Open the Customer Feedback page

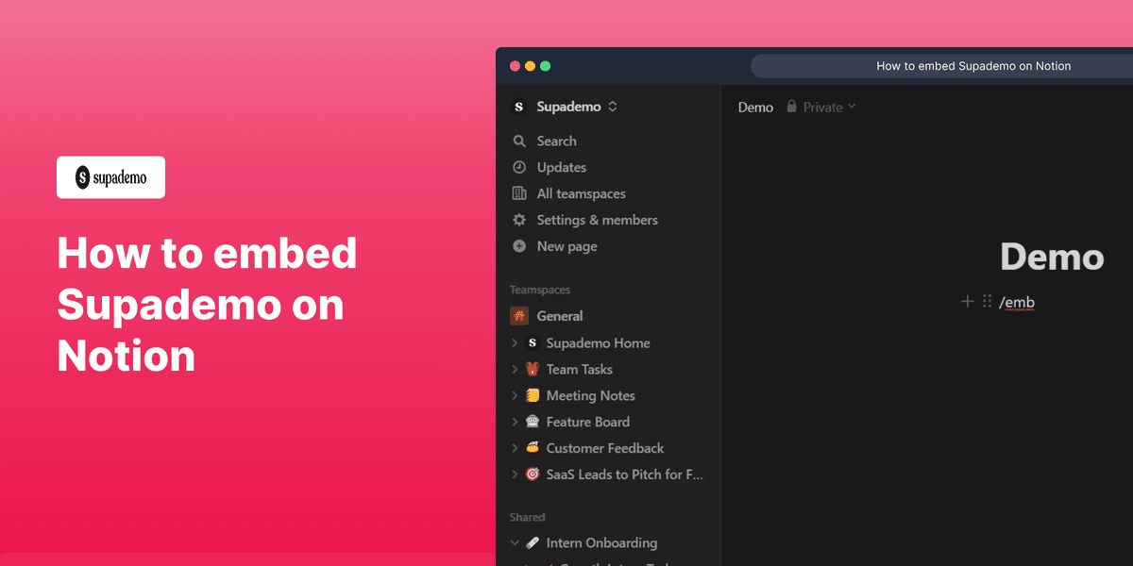tap(604, 448)
